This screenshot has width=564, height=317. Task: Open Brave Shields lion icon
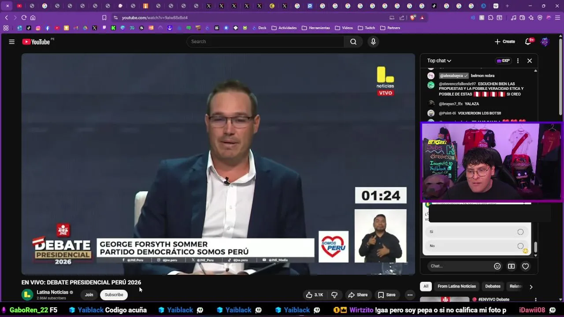pyautogui.click(x=413, y=18)
